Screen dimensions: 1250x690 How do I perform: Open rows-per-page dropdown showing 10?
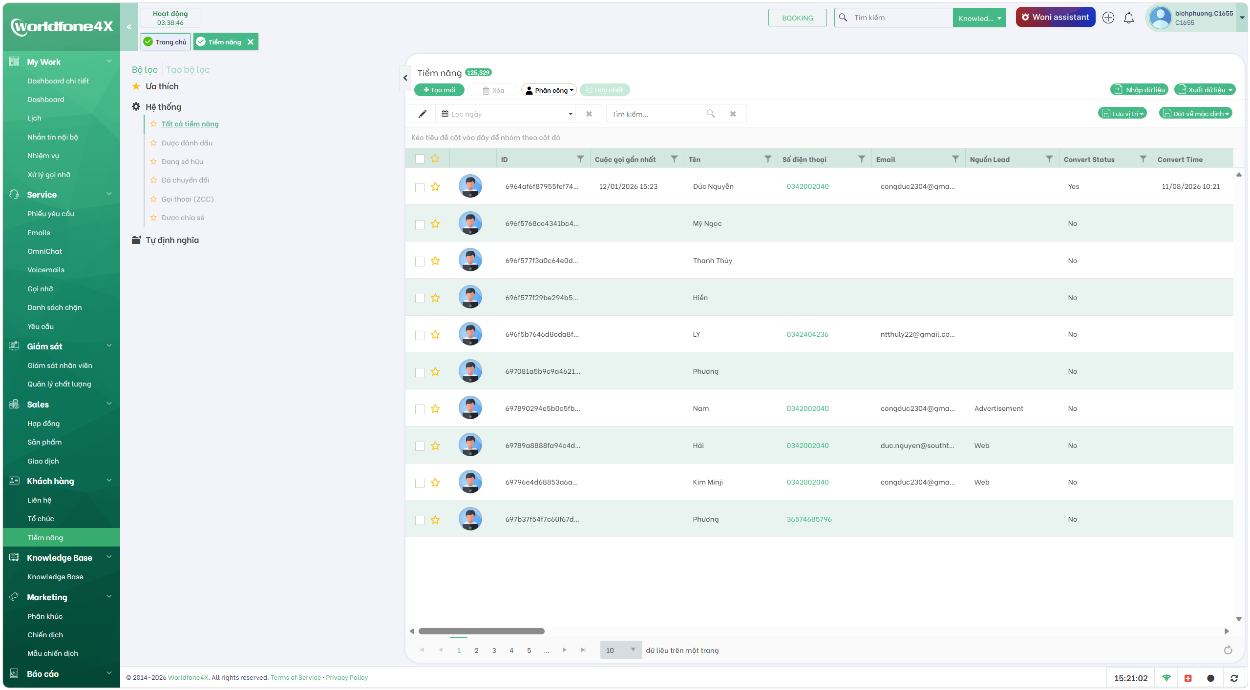[620, 650]
